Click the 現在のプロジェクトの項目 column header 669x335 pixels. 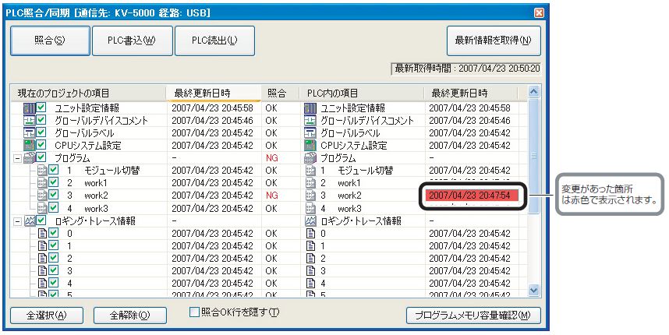87,93
